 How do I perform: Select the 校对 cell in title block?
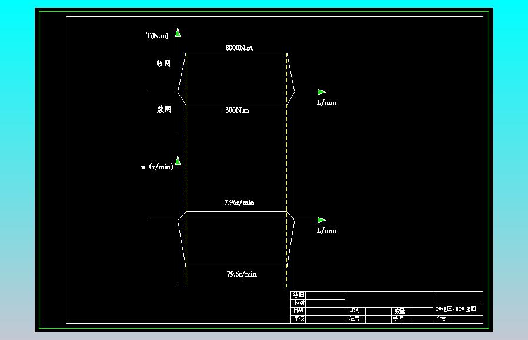point(299,302)
